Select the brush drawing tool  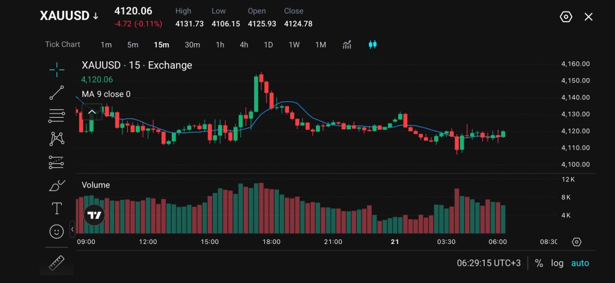(57, 185)
